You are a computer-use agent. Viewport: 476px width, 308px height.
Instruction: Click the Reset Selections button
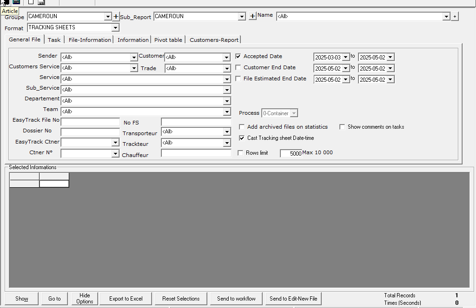181,299
